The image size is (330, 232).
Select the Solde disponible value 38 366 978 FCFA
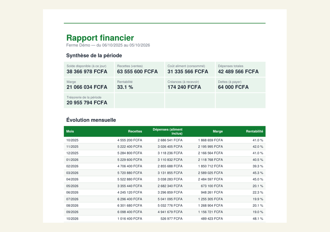87,71
